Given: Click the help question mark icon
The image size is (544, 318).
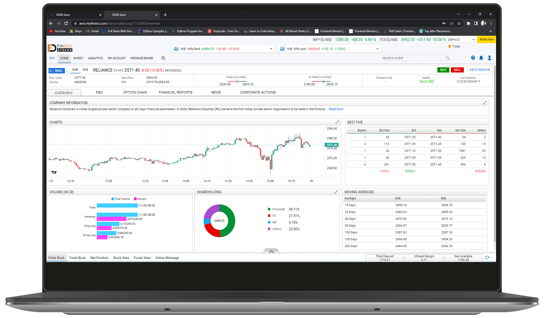Looking at the screenshot, I should point(473,58).
